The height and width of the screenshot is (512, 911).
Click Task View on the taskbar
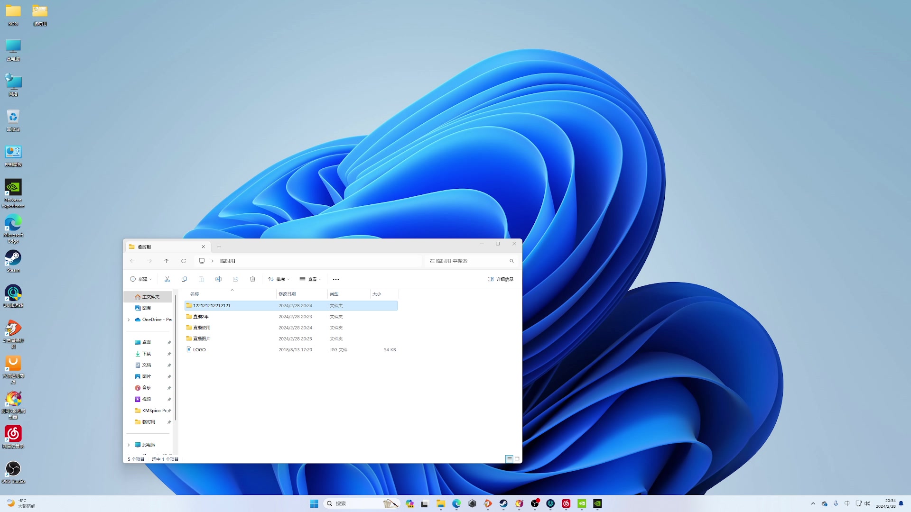425,503
